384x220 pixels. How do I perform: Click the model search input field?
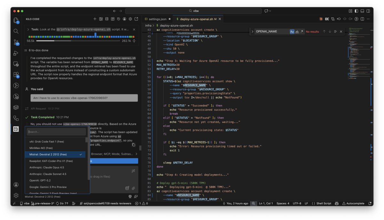(56, 132)
